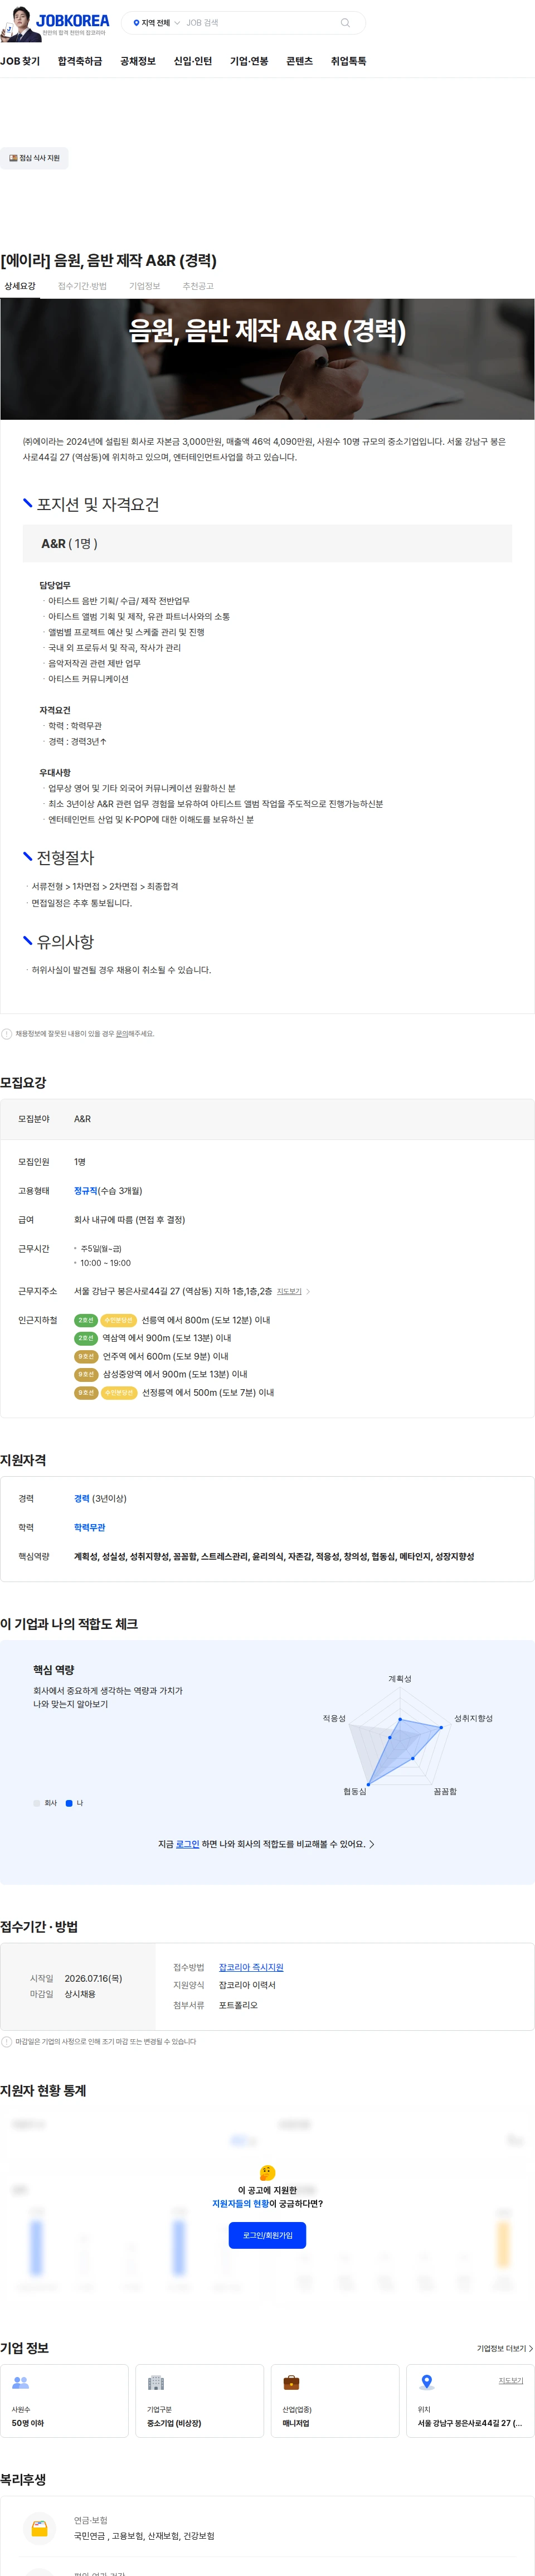The width and height of the screenshot is (535, 2576).
Task: Click the 2호선 badge for 선릉역
Action: (x=86, y=1320)
